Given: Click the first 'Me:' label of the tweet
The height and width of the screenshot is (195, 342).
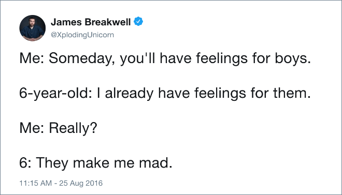Looking at the screenshot, I should tap(32, 58).
